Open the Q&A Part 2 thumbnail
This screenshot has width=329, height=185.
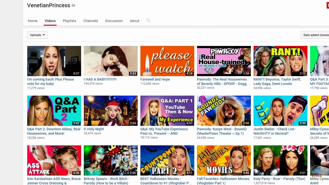click(x=54, y=111)
